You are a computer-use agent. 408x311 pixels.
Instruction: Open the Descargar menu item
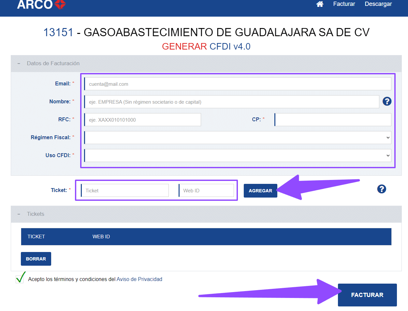click(x=378, y=4)
